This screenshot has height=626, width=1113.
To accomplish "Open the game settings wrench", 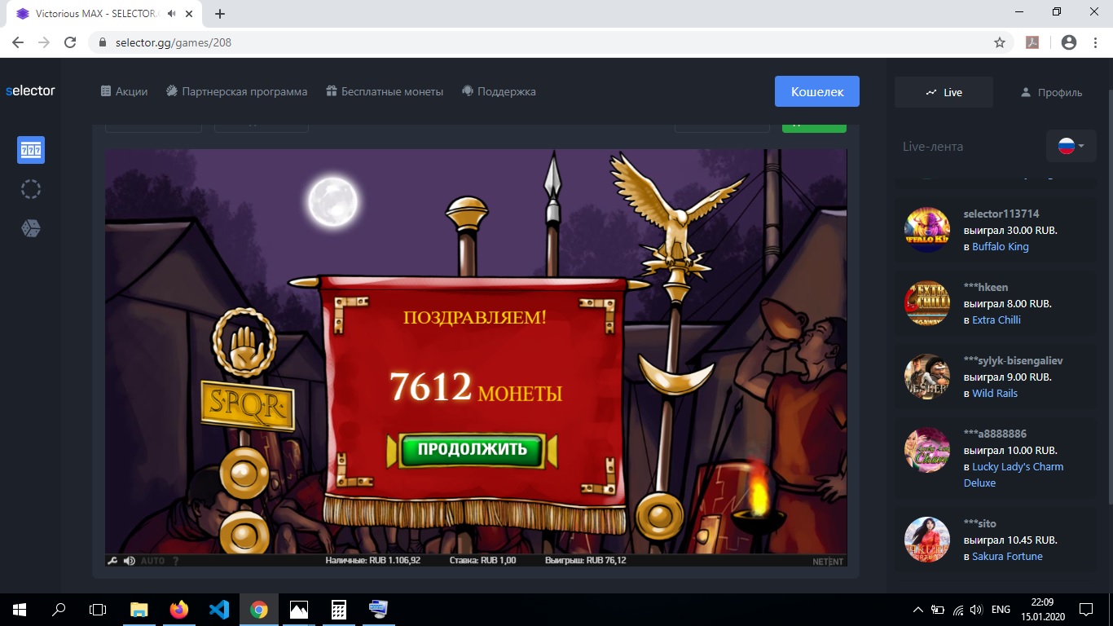I will tap(113, 561).
